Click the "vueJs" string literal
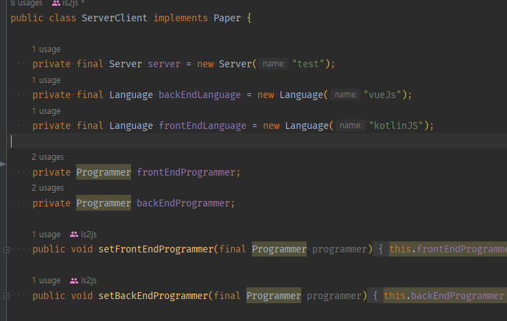Screen dimensions: 507x321 tap(382, 95)
